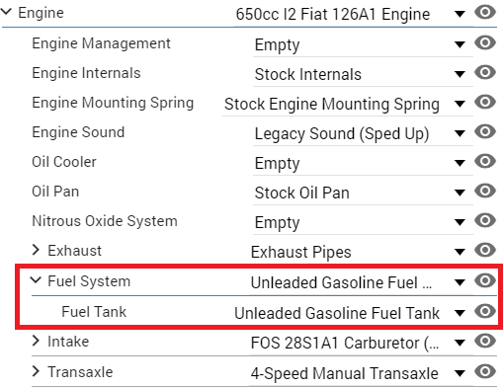Toggle visibility eye for Engine row
503x388 pixels.
point(485,13)
